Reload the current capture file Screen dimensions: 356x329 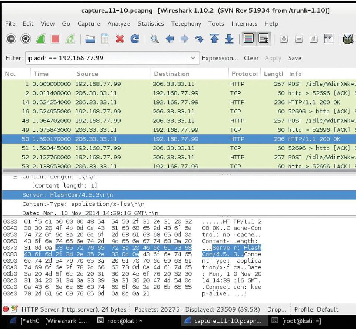point(135,39)
